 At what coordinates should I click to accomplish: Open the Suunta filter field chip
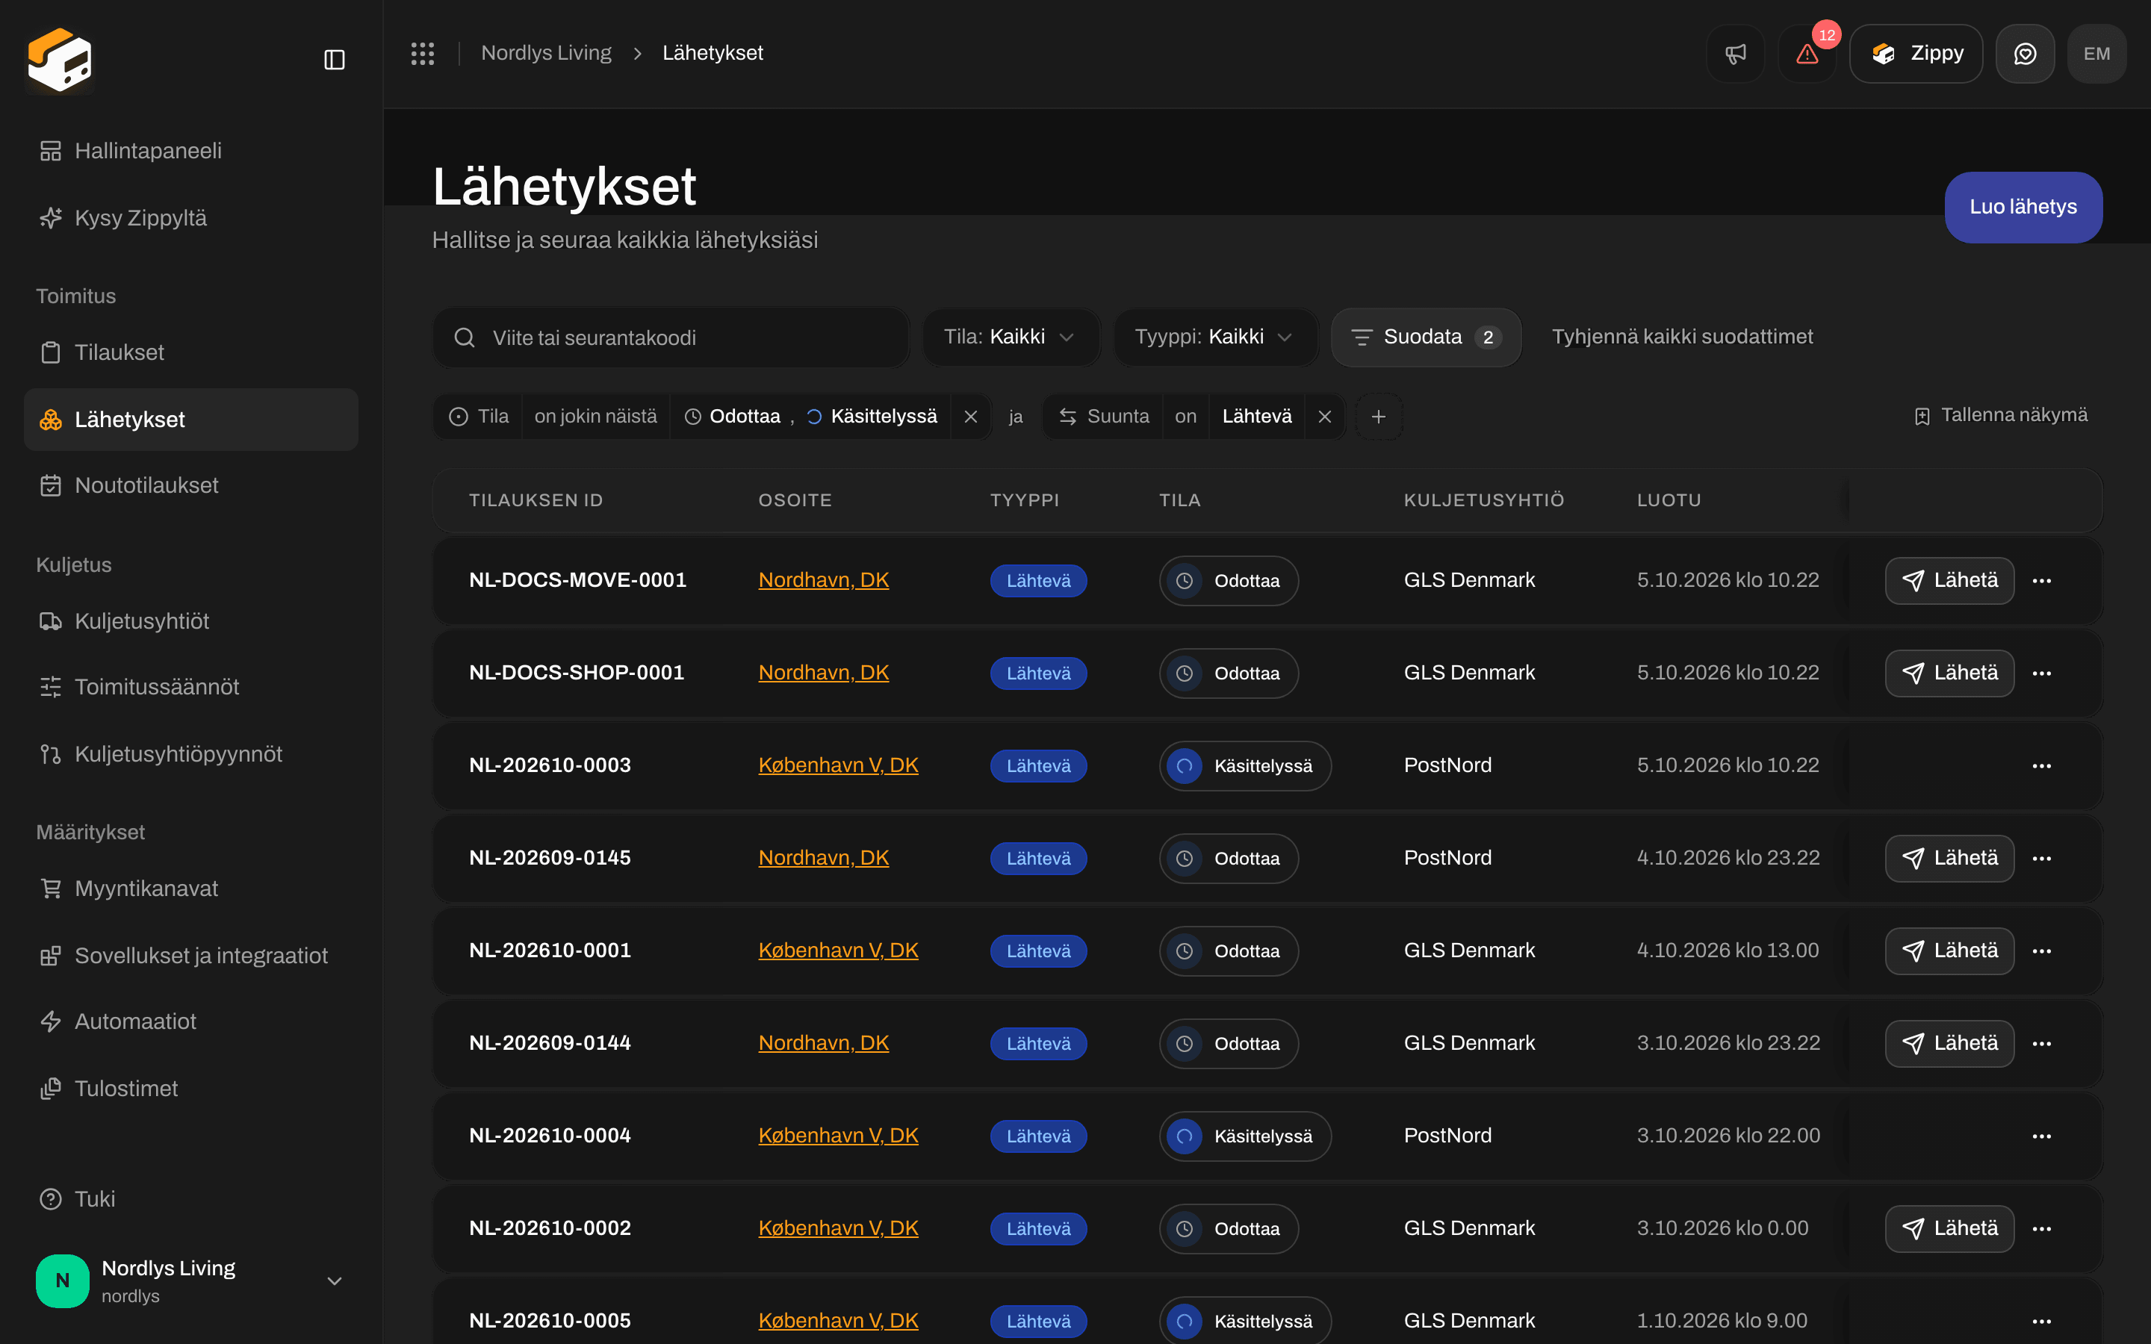pyautogui.click(x=1104, y=417)
